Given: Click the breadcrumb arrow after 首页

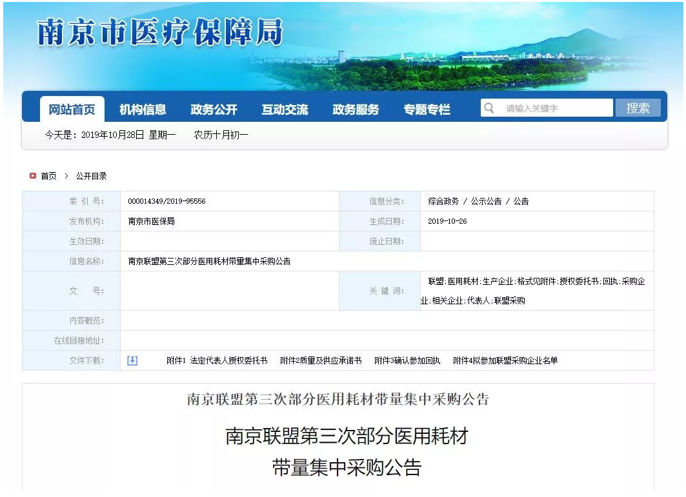Looking at the screenshot, I should pyautogui.click(x=66, y=176).
